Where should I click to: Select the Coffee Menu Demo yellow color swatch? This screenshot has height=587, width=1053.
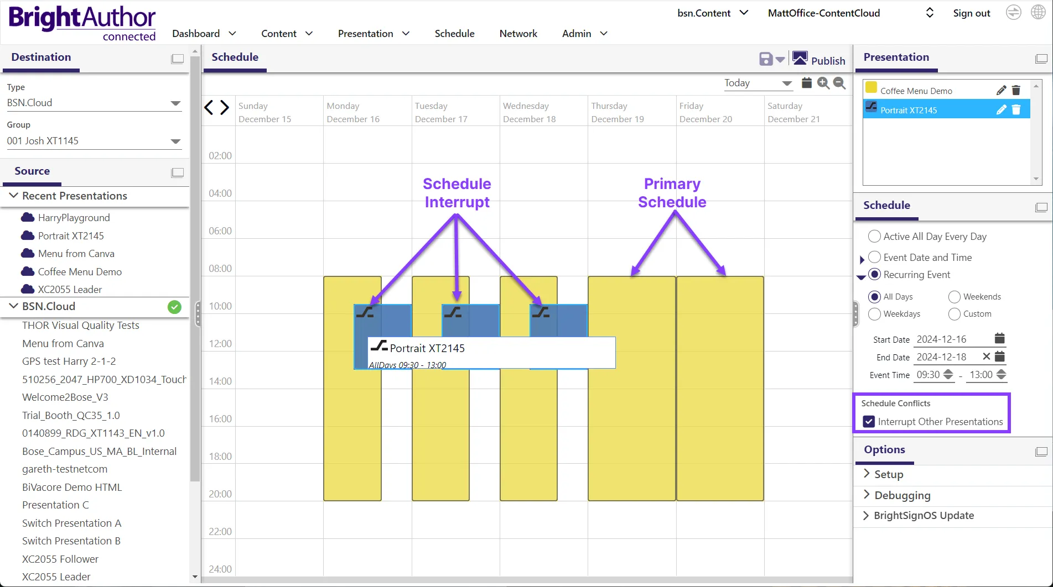click(x=871, y=87)
